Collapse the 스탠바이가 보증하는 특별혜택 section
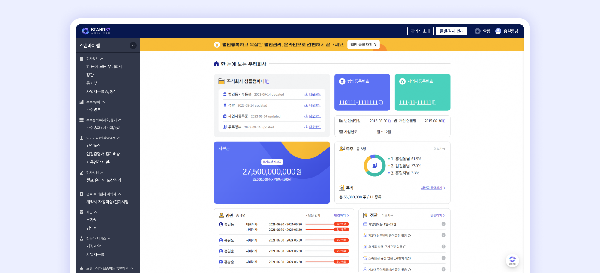Screen dimensions: 600x273 coord(132,269)
